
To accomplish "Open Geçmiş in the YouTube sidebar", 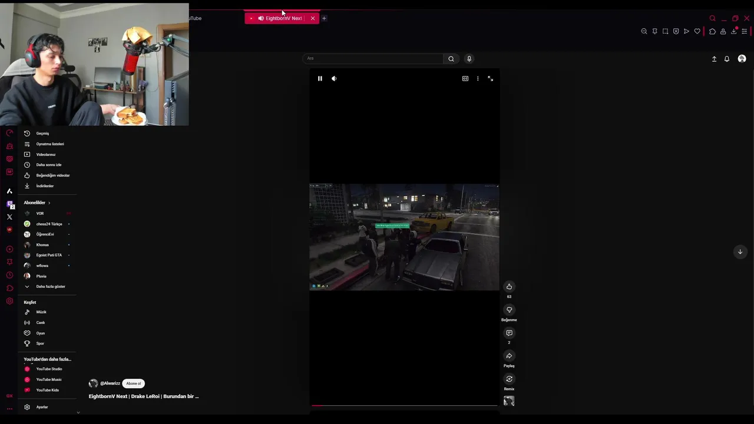I will 47,134.
